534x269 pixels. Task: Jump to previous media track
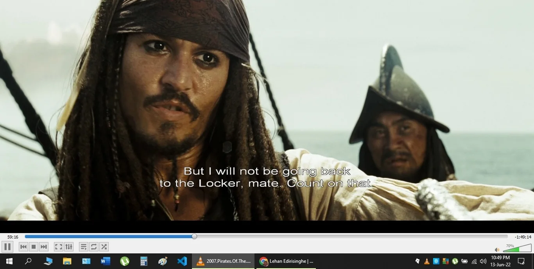[23, 247]
